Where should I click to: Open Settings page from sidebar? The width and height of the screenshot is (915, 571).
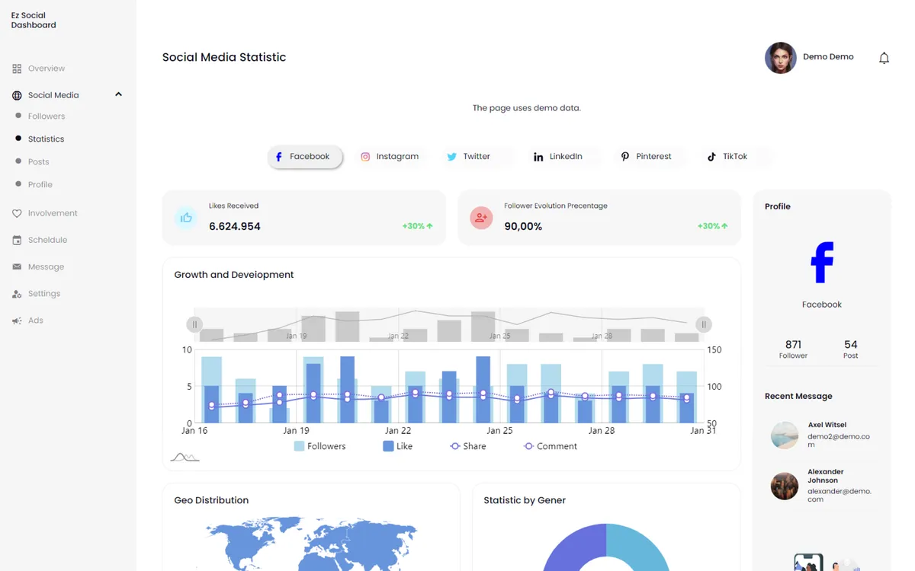pos(44,294)
